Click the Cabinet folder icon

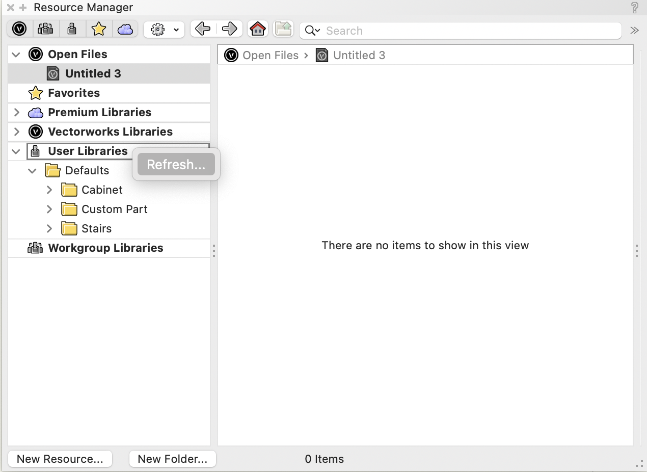[x=69, y=190]
